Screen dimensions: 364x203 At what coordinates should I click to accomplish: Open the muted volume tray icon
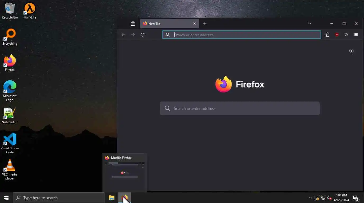tap(329, 198)
